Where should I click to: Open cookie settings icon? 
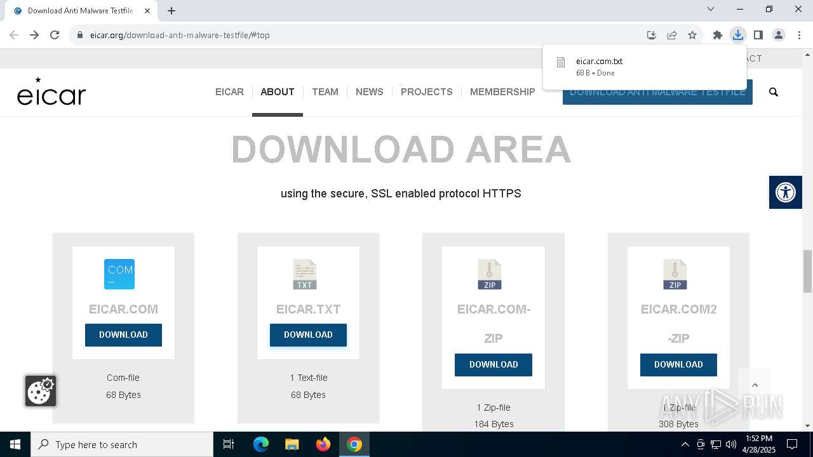(x=41, y=391)
